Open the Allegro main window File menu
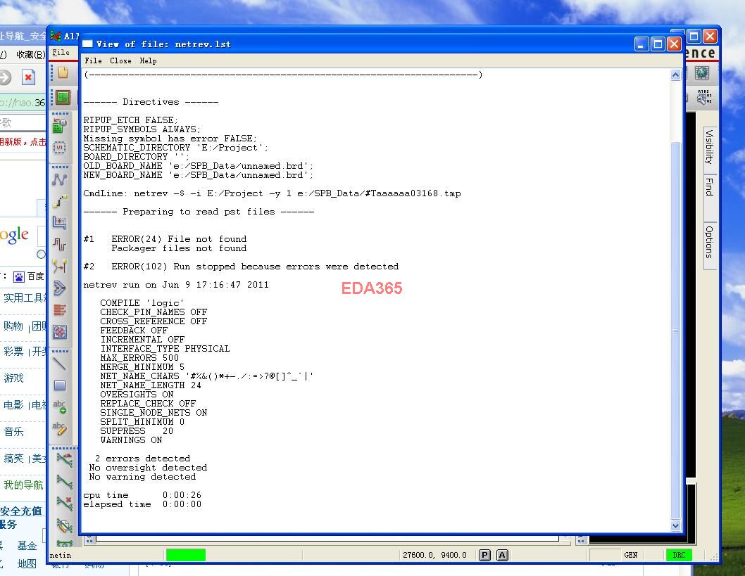The height and width of the screenshot is (576, 745). point(61,53)
